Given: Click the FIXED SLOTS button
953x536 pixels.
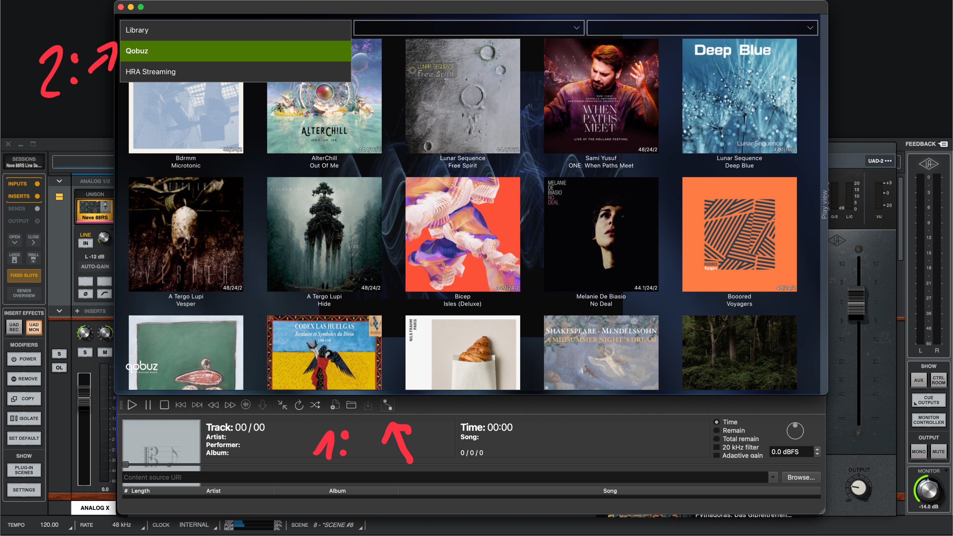Looking at the screenshot, I should pyautogui.click(x=24, y=275).
